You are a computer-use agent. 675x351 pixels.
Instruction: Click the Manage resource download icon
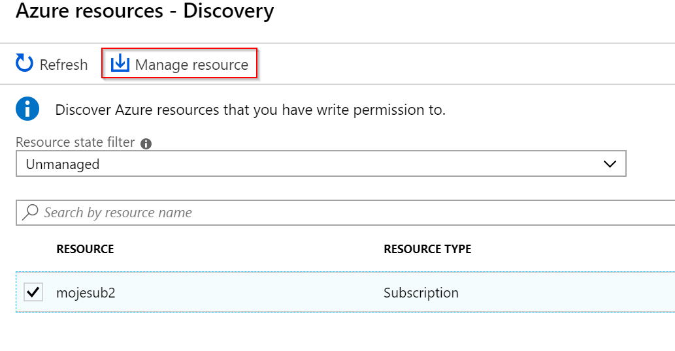pyautogui.click(x=120, y=63)
